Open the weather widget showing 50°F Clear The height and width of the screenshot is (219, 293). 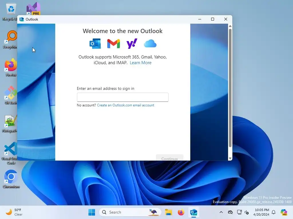point(14,212)
